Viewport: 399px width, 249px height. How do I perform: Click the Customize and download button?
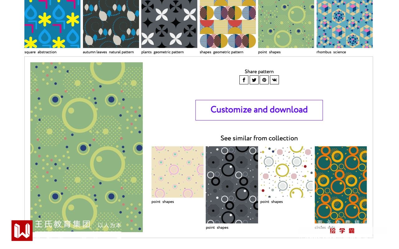click(x=259, y=110)
